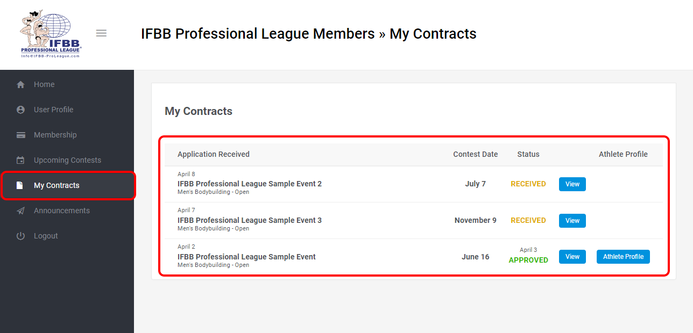View the Sample Event 2 contract

tap(572, 184)
